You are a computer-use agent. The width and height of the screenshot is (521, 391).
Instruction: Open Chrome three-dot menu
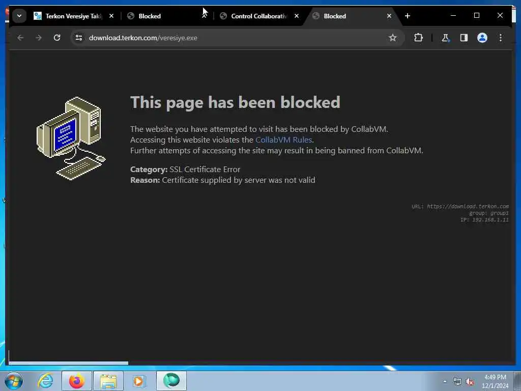point(501,38)
